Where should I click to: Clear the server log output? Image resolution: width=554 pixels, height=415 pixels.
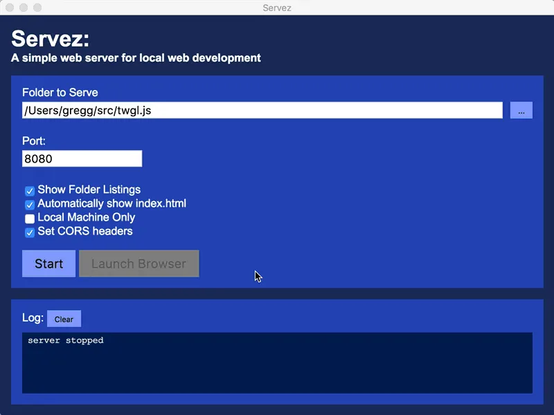[x=64, y=318]
